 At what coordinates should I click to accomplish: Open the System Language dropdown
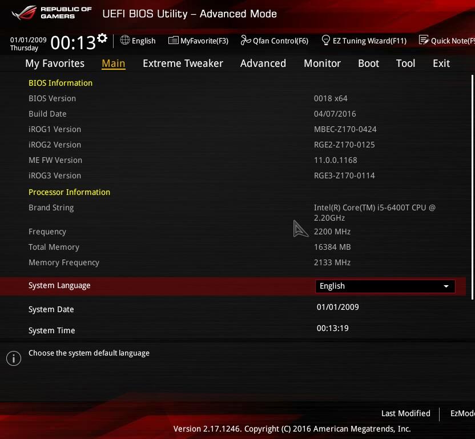point(385,286)
